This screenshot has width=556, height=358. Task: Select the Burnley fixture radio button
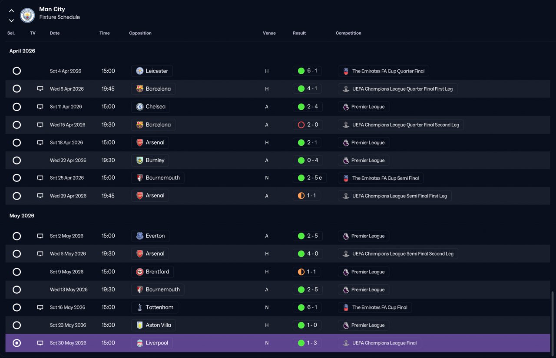pyautogui.click(x=17, y=160)
